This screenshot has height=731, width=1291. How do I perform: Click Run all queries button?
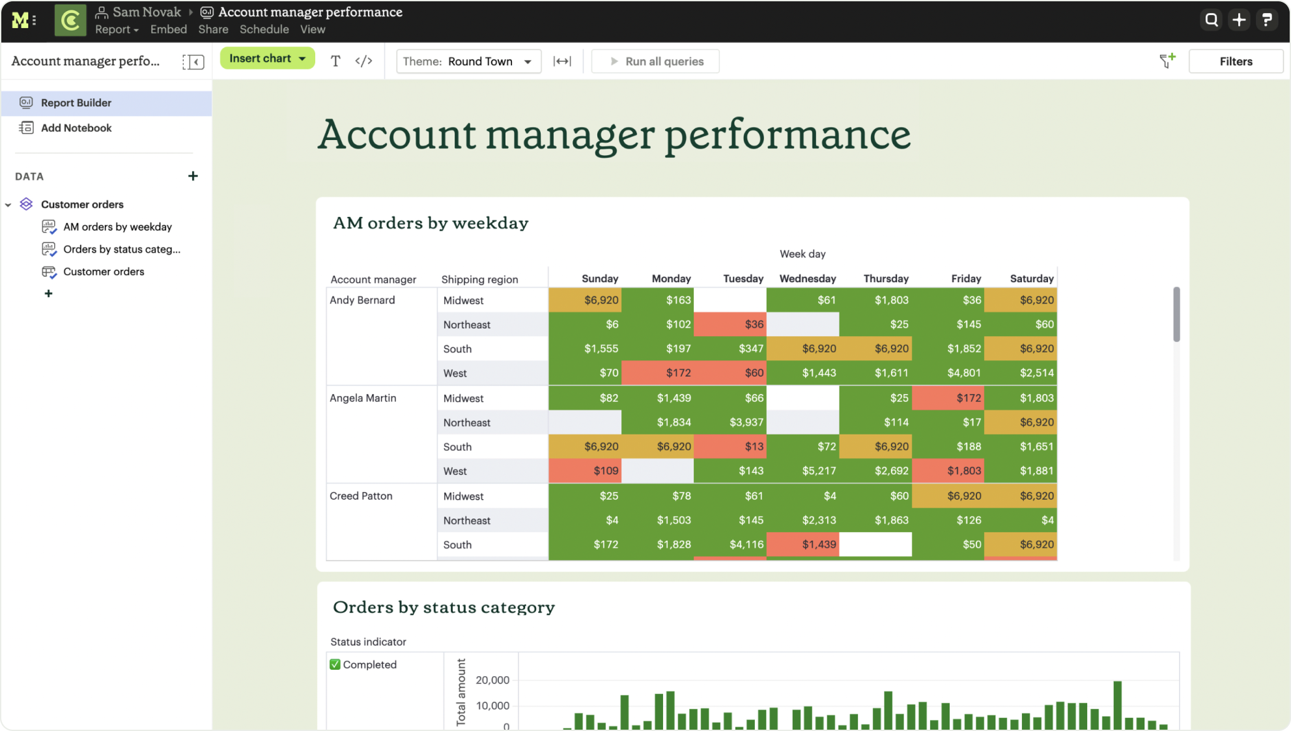655,61
